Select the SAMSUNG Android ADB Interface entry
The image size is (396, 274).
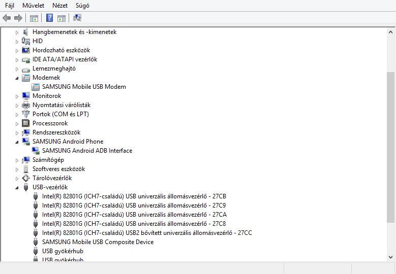(87, 151)
